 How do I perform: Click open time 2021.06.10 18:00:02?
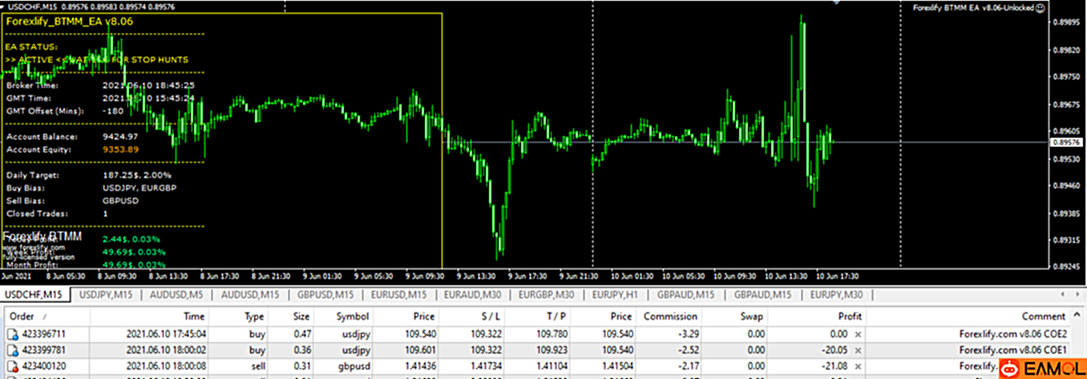[x=165, y=349]
